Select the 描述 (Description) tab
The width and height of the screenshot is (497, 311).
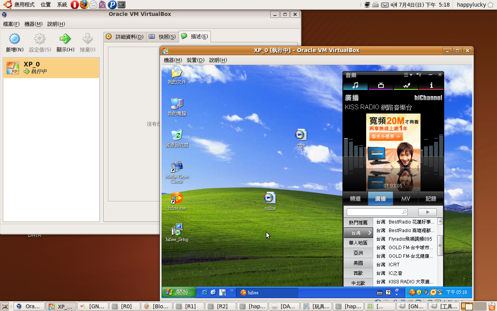point(195,37)
